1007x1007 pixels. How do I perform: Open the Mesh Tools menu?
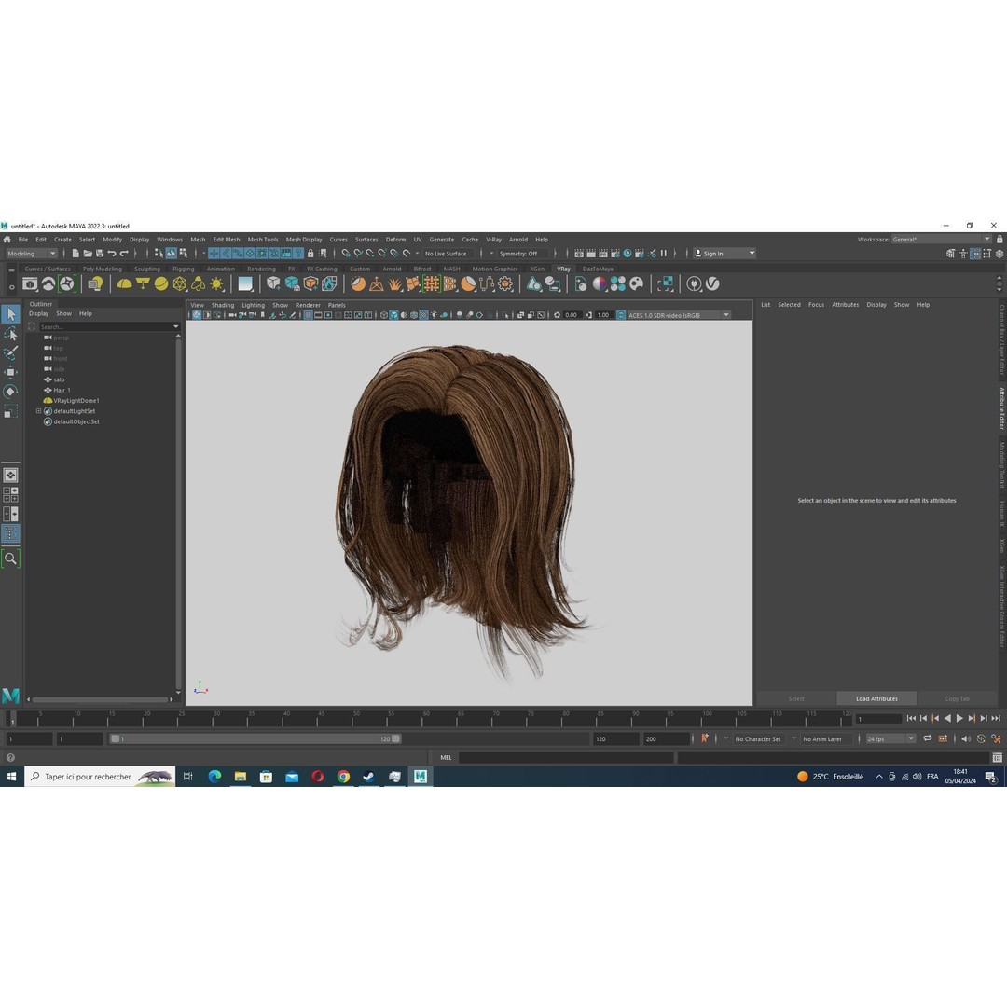point(263,240)
